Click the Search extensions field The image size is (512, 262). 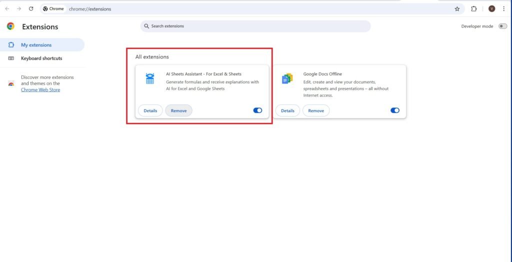tap(255, 26)
